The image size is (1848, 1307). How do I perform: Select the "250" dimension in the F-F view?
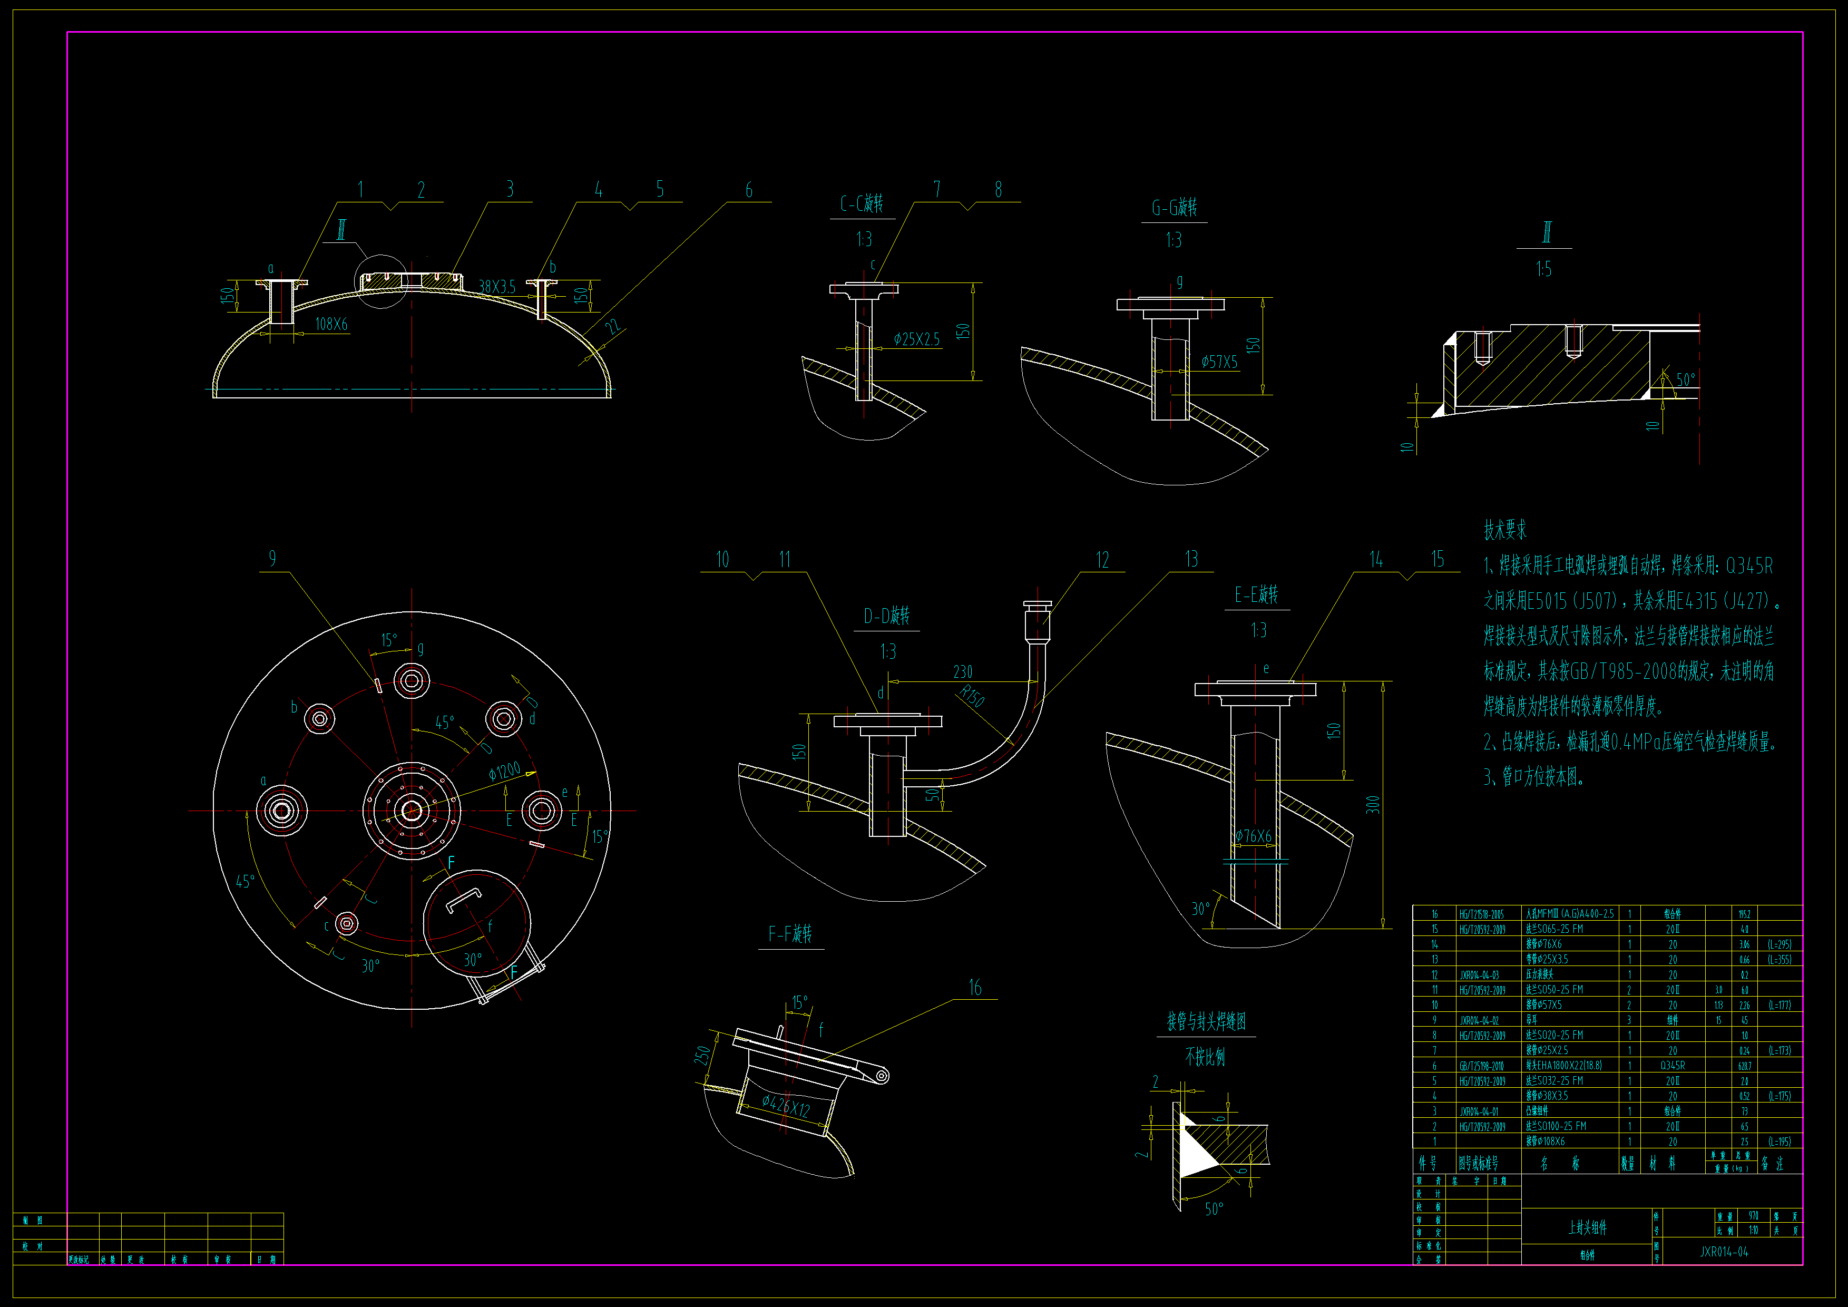(x=702, y=1054)
